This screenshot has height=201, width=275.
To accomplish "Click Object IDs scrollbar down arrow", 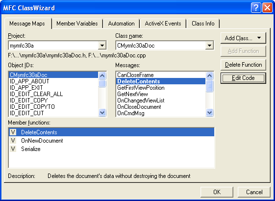I will (102, 112).
